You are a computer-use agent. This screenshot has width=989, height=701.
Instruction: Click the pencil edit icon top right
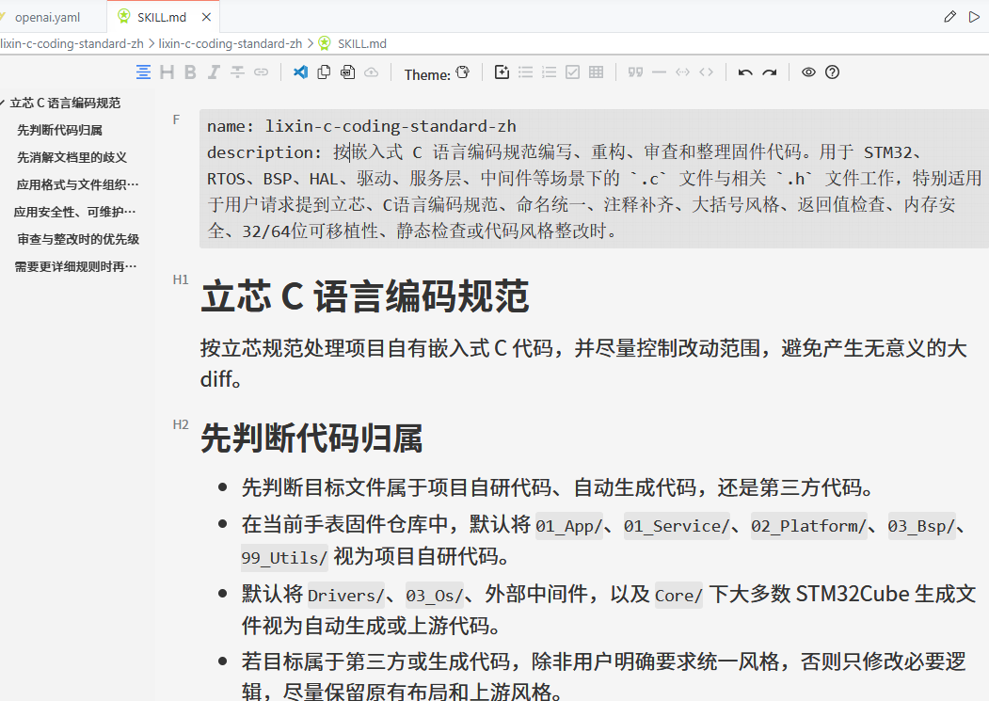(x=949, y=17)
